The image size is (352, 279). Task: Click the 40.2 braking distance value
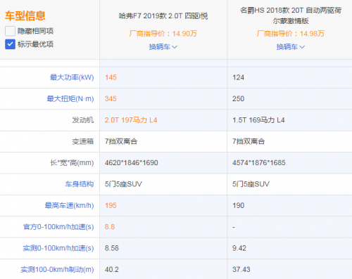(112, 269)
